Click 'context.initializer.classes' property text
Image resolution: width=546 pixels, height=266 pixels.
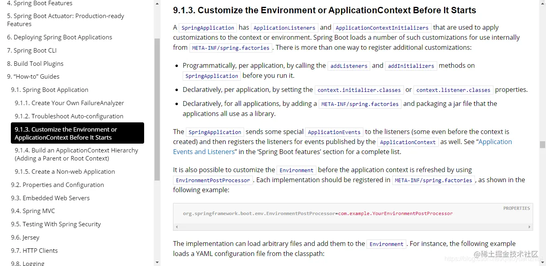tap(359, 90)
